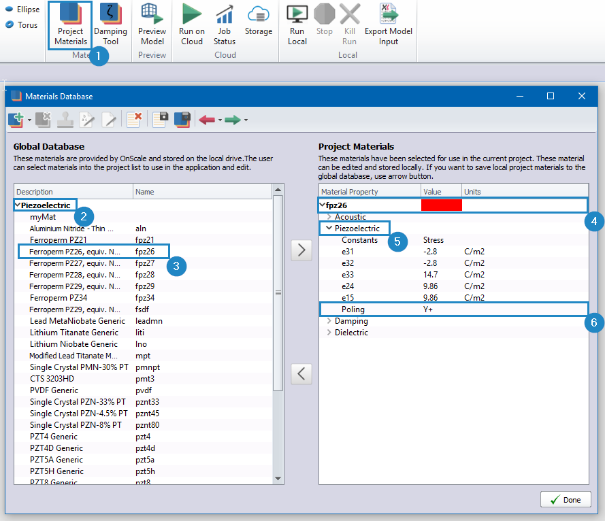Click the red X list delete icon
The height and width of the screenshot is (521, 605).
(134, 120)
